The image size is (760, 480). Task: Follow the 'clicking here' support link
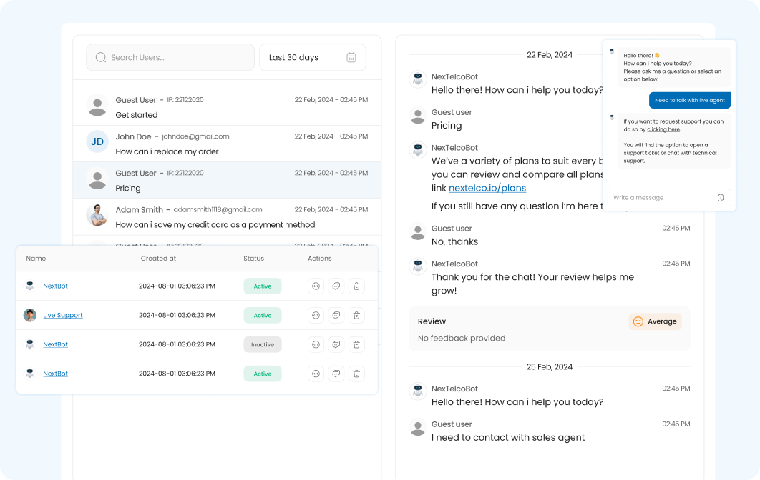click(663, 129)
